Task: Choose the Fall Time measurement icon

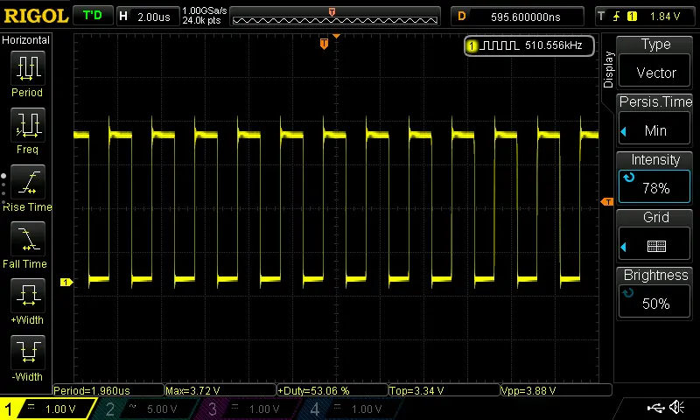Action: (27, 240)
